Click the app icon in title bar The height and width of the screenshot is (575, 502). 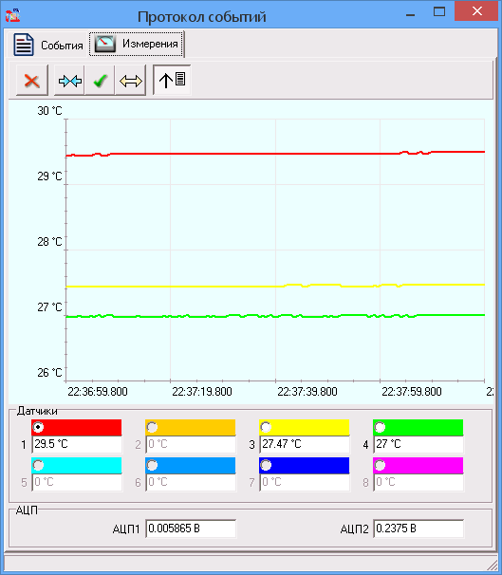[13, 15]
